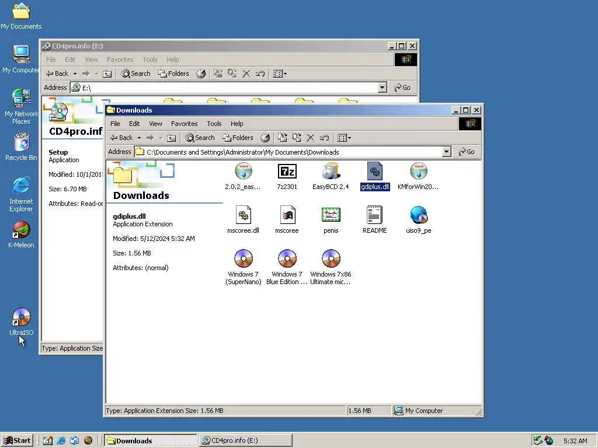Select the mscoree registry file
Viewport: 598px width, 448px height.
[287, 220]
